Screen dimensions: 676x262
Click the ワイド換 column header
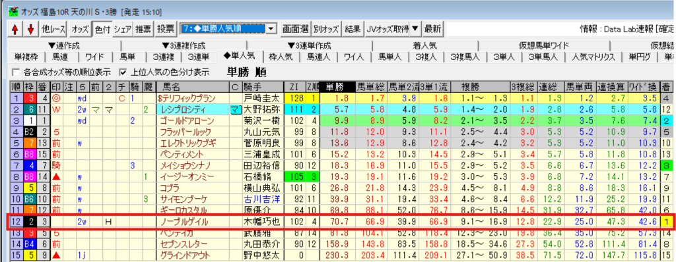644,86
